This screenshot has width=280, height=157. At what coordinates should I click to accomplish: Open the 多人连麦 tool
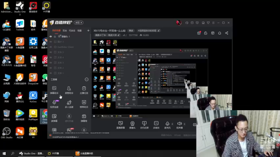[69, 104]
